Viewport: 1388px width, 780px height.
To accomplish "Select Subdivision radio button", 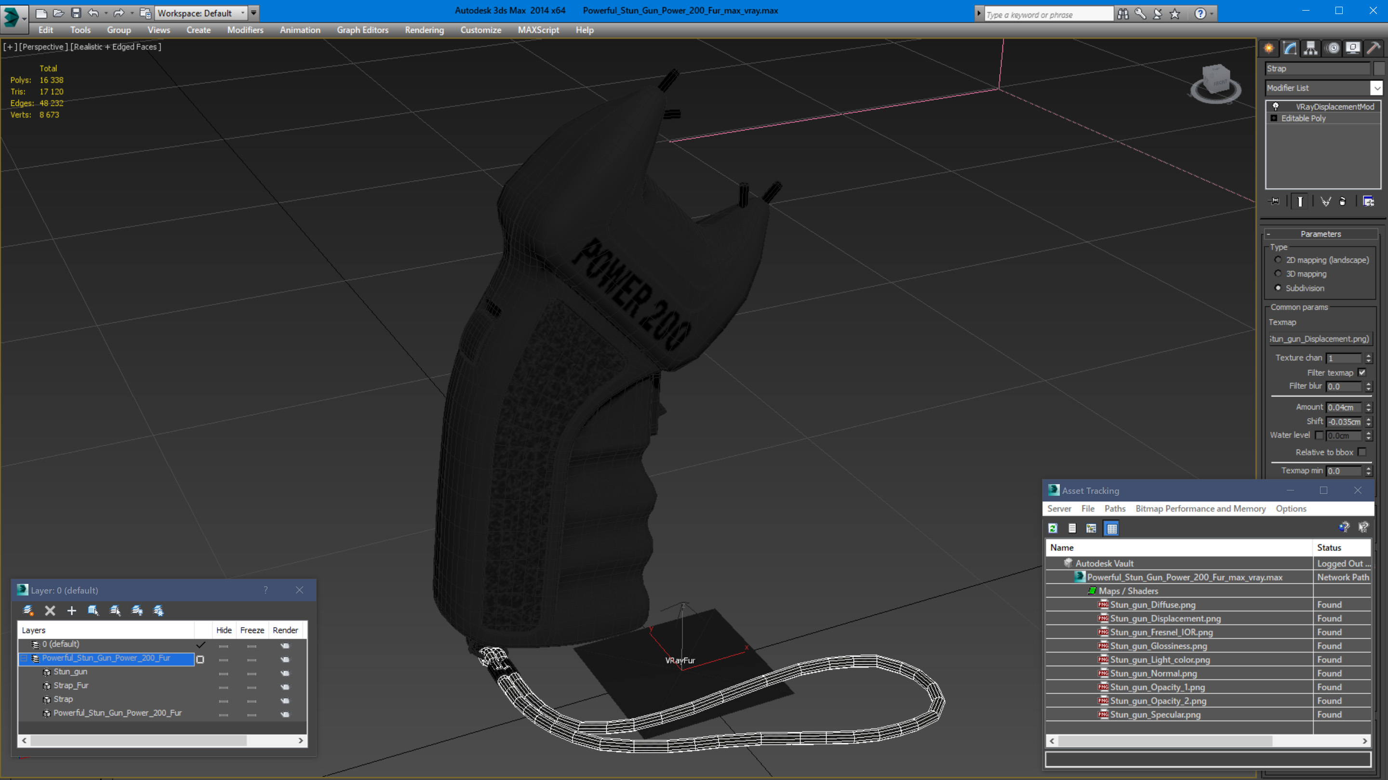I will pos(1278,288).
